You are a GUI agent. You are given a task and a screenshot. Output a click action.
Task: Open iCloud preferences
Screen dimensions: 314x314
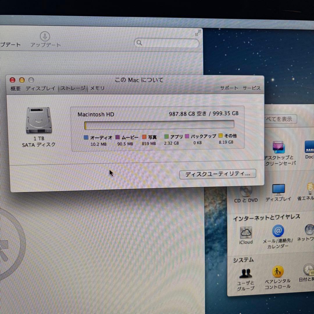(246, 233)
